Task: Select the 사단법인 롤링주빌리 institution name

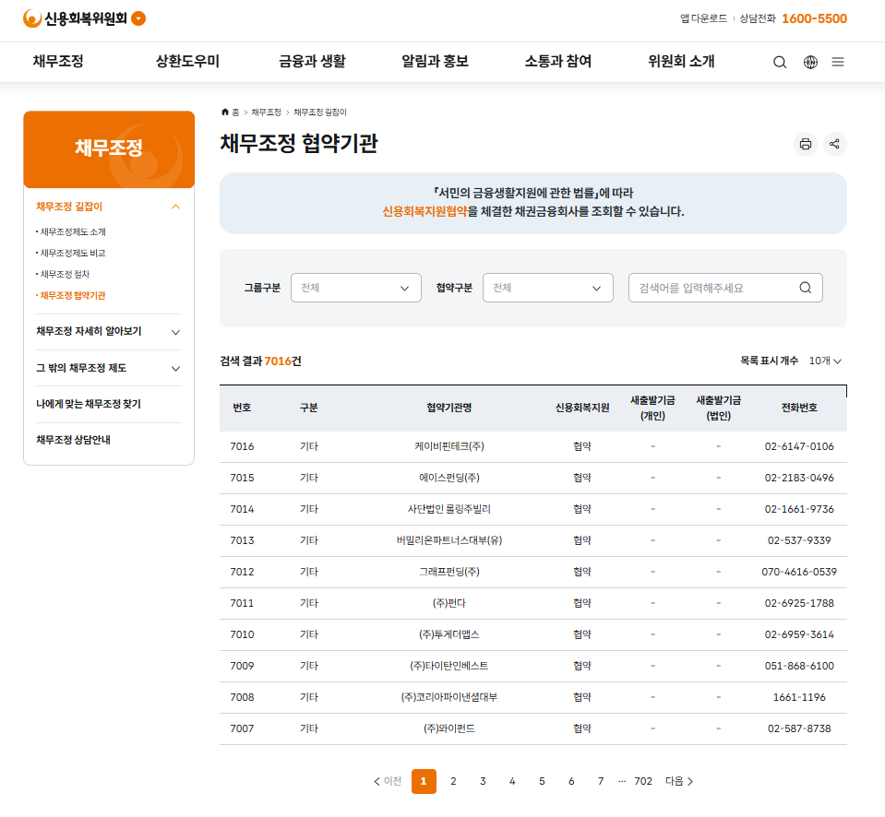Action: pos(449,509)
